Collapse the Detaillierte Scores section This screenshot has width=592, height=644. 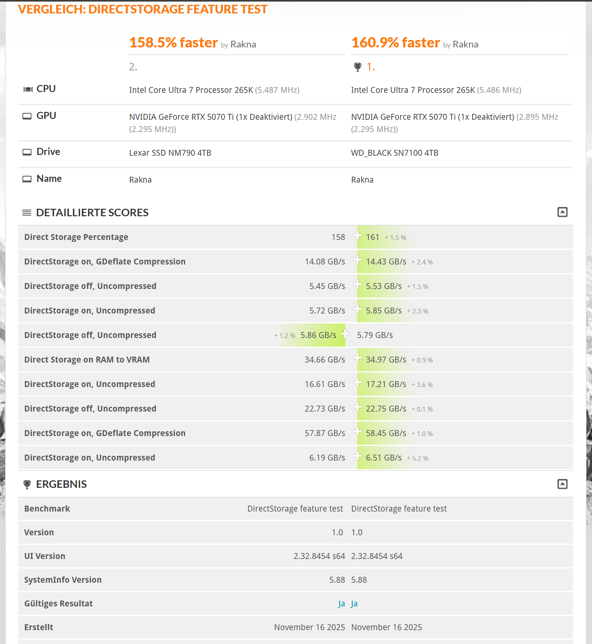562,212
